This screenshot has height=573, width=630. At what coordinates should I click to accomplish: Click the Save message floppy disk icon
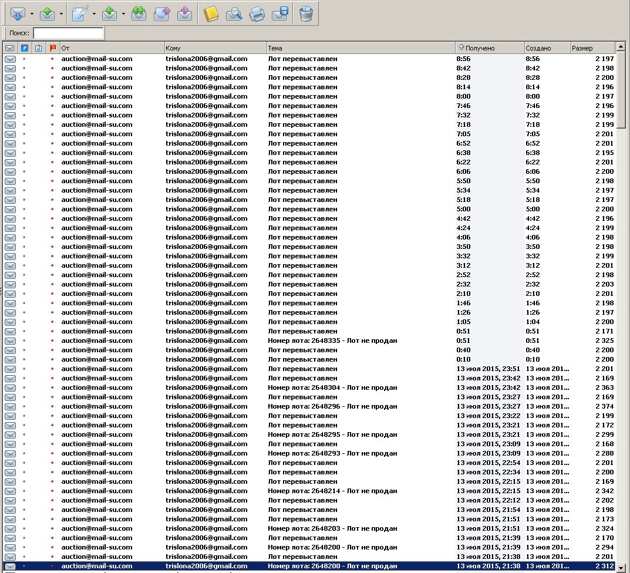279,13
